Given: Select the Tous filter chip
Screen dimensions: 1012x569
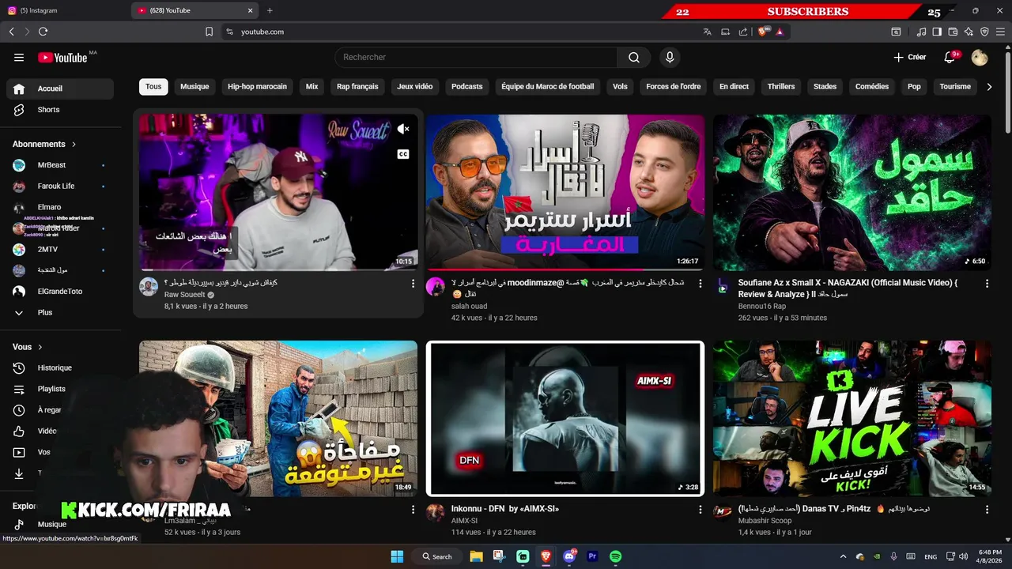Looking at the screenshot, I should pyautogui.click(x=153, y=87).
